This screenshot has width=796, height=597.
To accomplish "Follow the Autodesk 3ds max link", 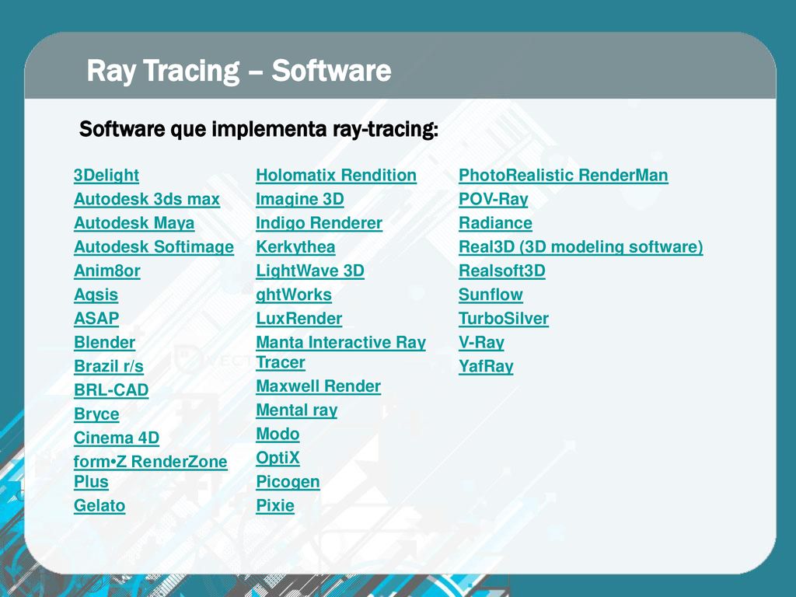I will point(147,199).
